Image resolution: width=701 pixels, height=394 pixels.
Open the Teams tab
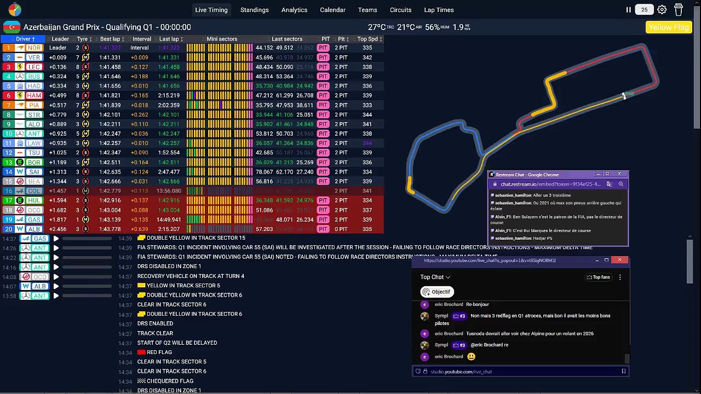point(367,10)
